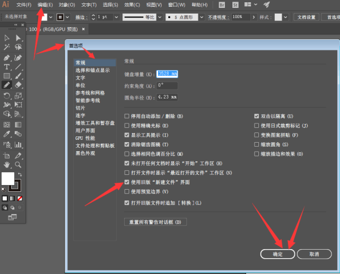The image size is (340, 274).
Task: Click the 键盘增量 input field
Action: pos(159,74)
